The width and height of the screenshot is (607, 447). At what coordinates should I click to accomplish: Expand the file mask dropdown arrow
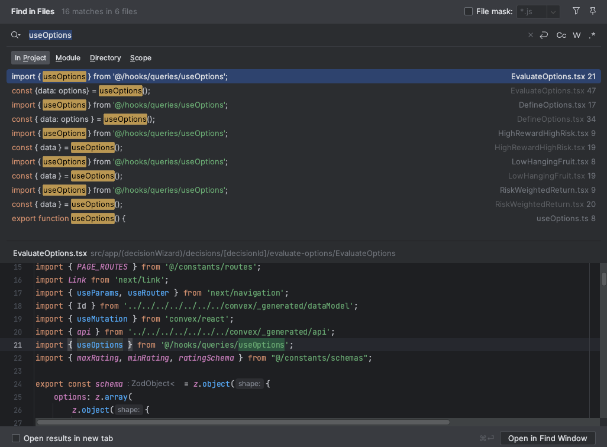[x=553, y=12]
